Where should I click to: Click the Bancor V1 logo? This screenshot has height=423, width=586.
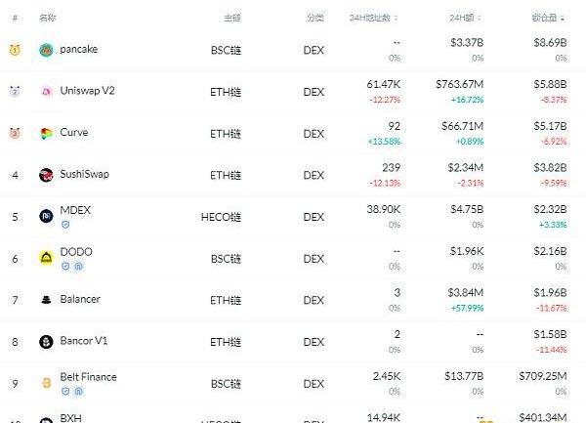46,342
